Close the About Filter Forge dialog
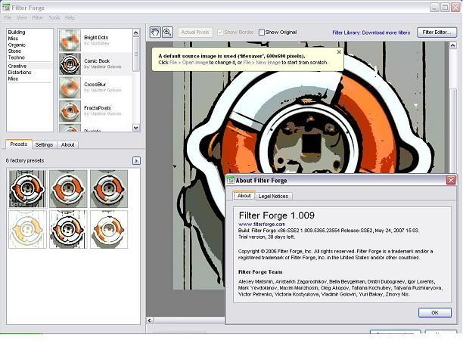 (451, 180)
